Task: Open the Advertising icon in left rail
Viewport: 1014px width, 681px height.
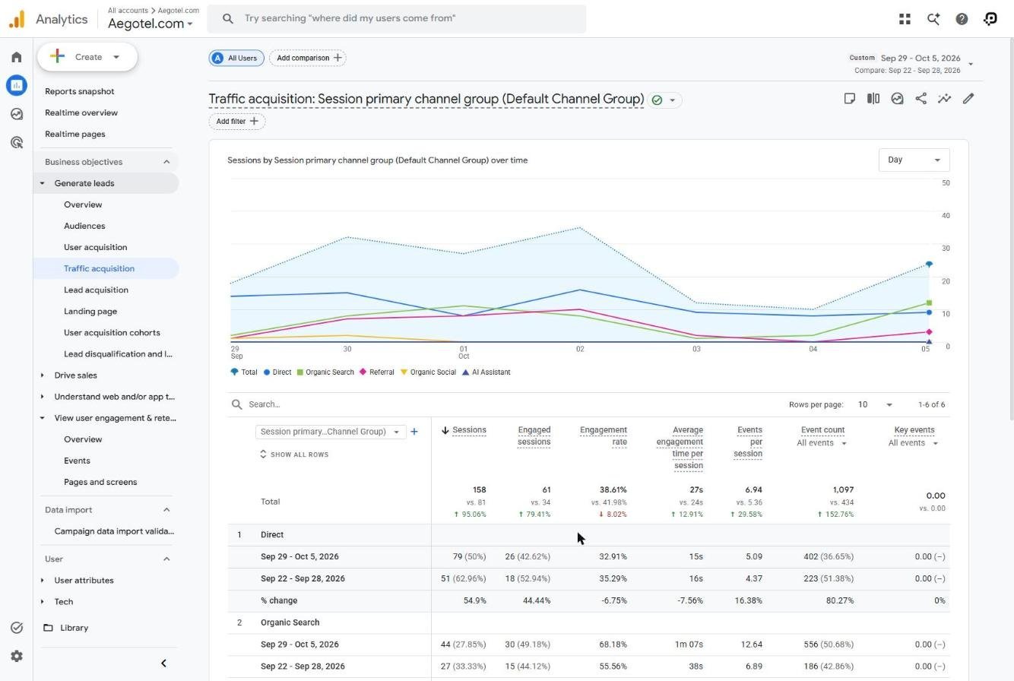Action: coord(17,142)
